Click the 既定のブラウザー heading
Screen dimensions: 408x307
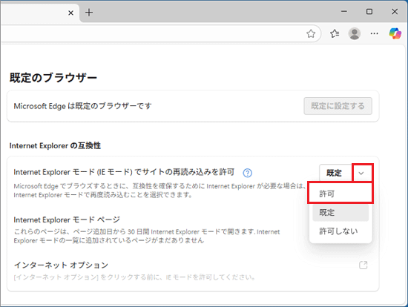(x=53, y=78)
